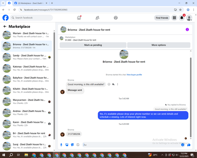The image size is (197, 158).
Task: Open Andrea's conversation
Action: click(x=26, y=113)
